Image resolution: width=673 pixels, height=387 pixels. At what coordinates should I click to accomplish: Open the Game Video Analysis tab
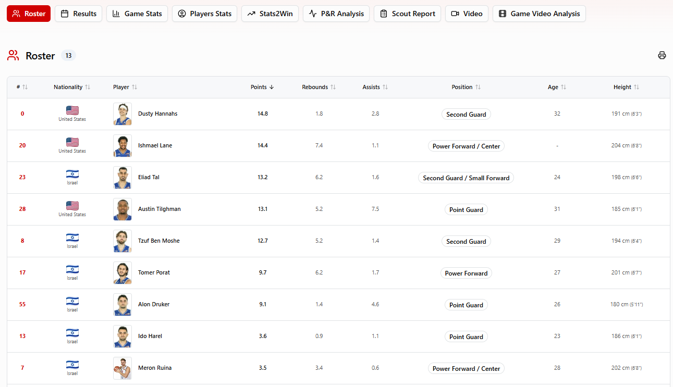[539, 14]
